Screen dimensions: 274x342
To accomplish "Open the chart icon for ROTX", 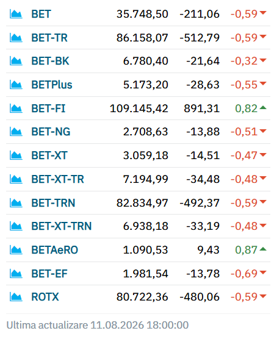I will (16, 297).
